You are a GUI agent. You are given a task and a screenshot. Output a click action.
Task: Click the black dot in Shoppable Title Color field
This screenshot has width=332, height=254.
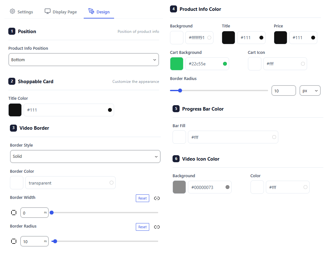point(110,110)
